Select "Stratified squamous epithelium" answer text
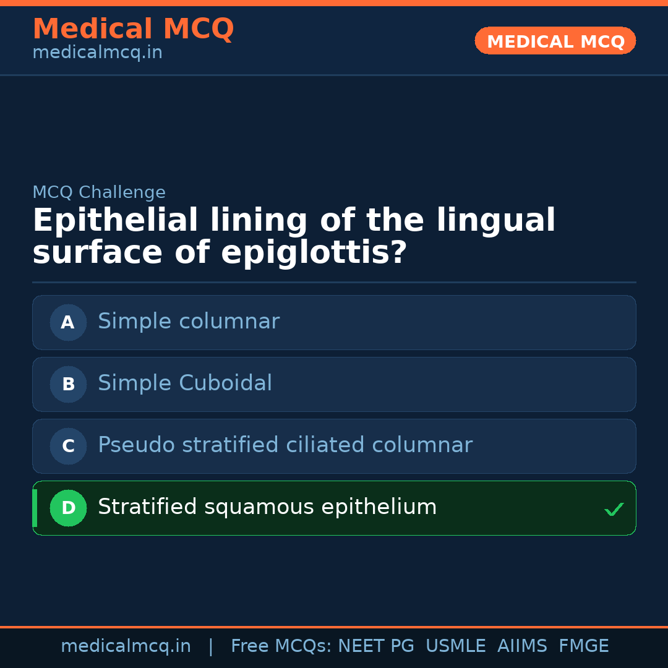The height and width of the screenshot is (668, 668). [x=267, y=507]
